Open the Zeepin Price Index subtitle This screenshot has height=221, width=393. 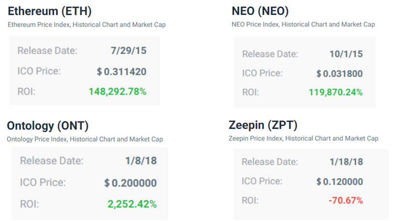[x=303, y=138]
